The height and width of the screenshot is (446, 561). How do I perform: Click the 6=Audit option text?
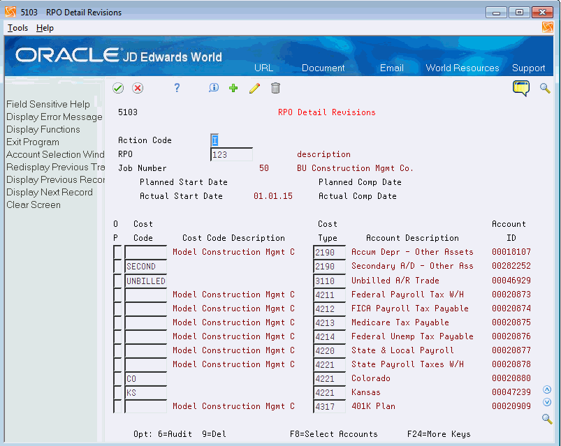coord(175,434)
